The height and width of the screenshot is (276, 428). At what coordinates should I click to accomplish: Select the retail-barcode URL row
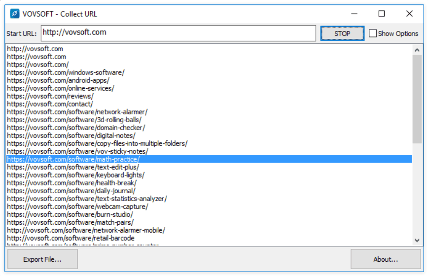pos(209,239)
